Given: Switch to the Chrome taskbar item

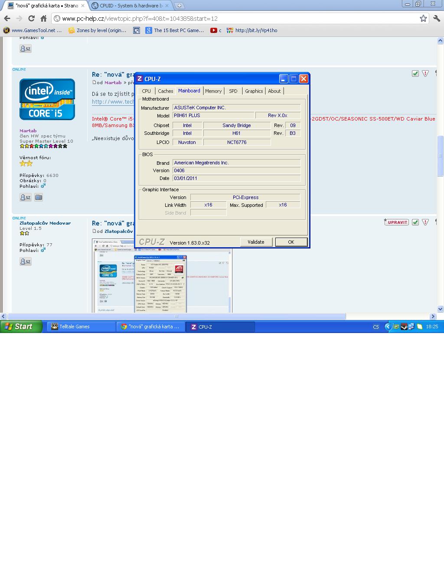Looking at the screenshot, I should point(151,327).
